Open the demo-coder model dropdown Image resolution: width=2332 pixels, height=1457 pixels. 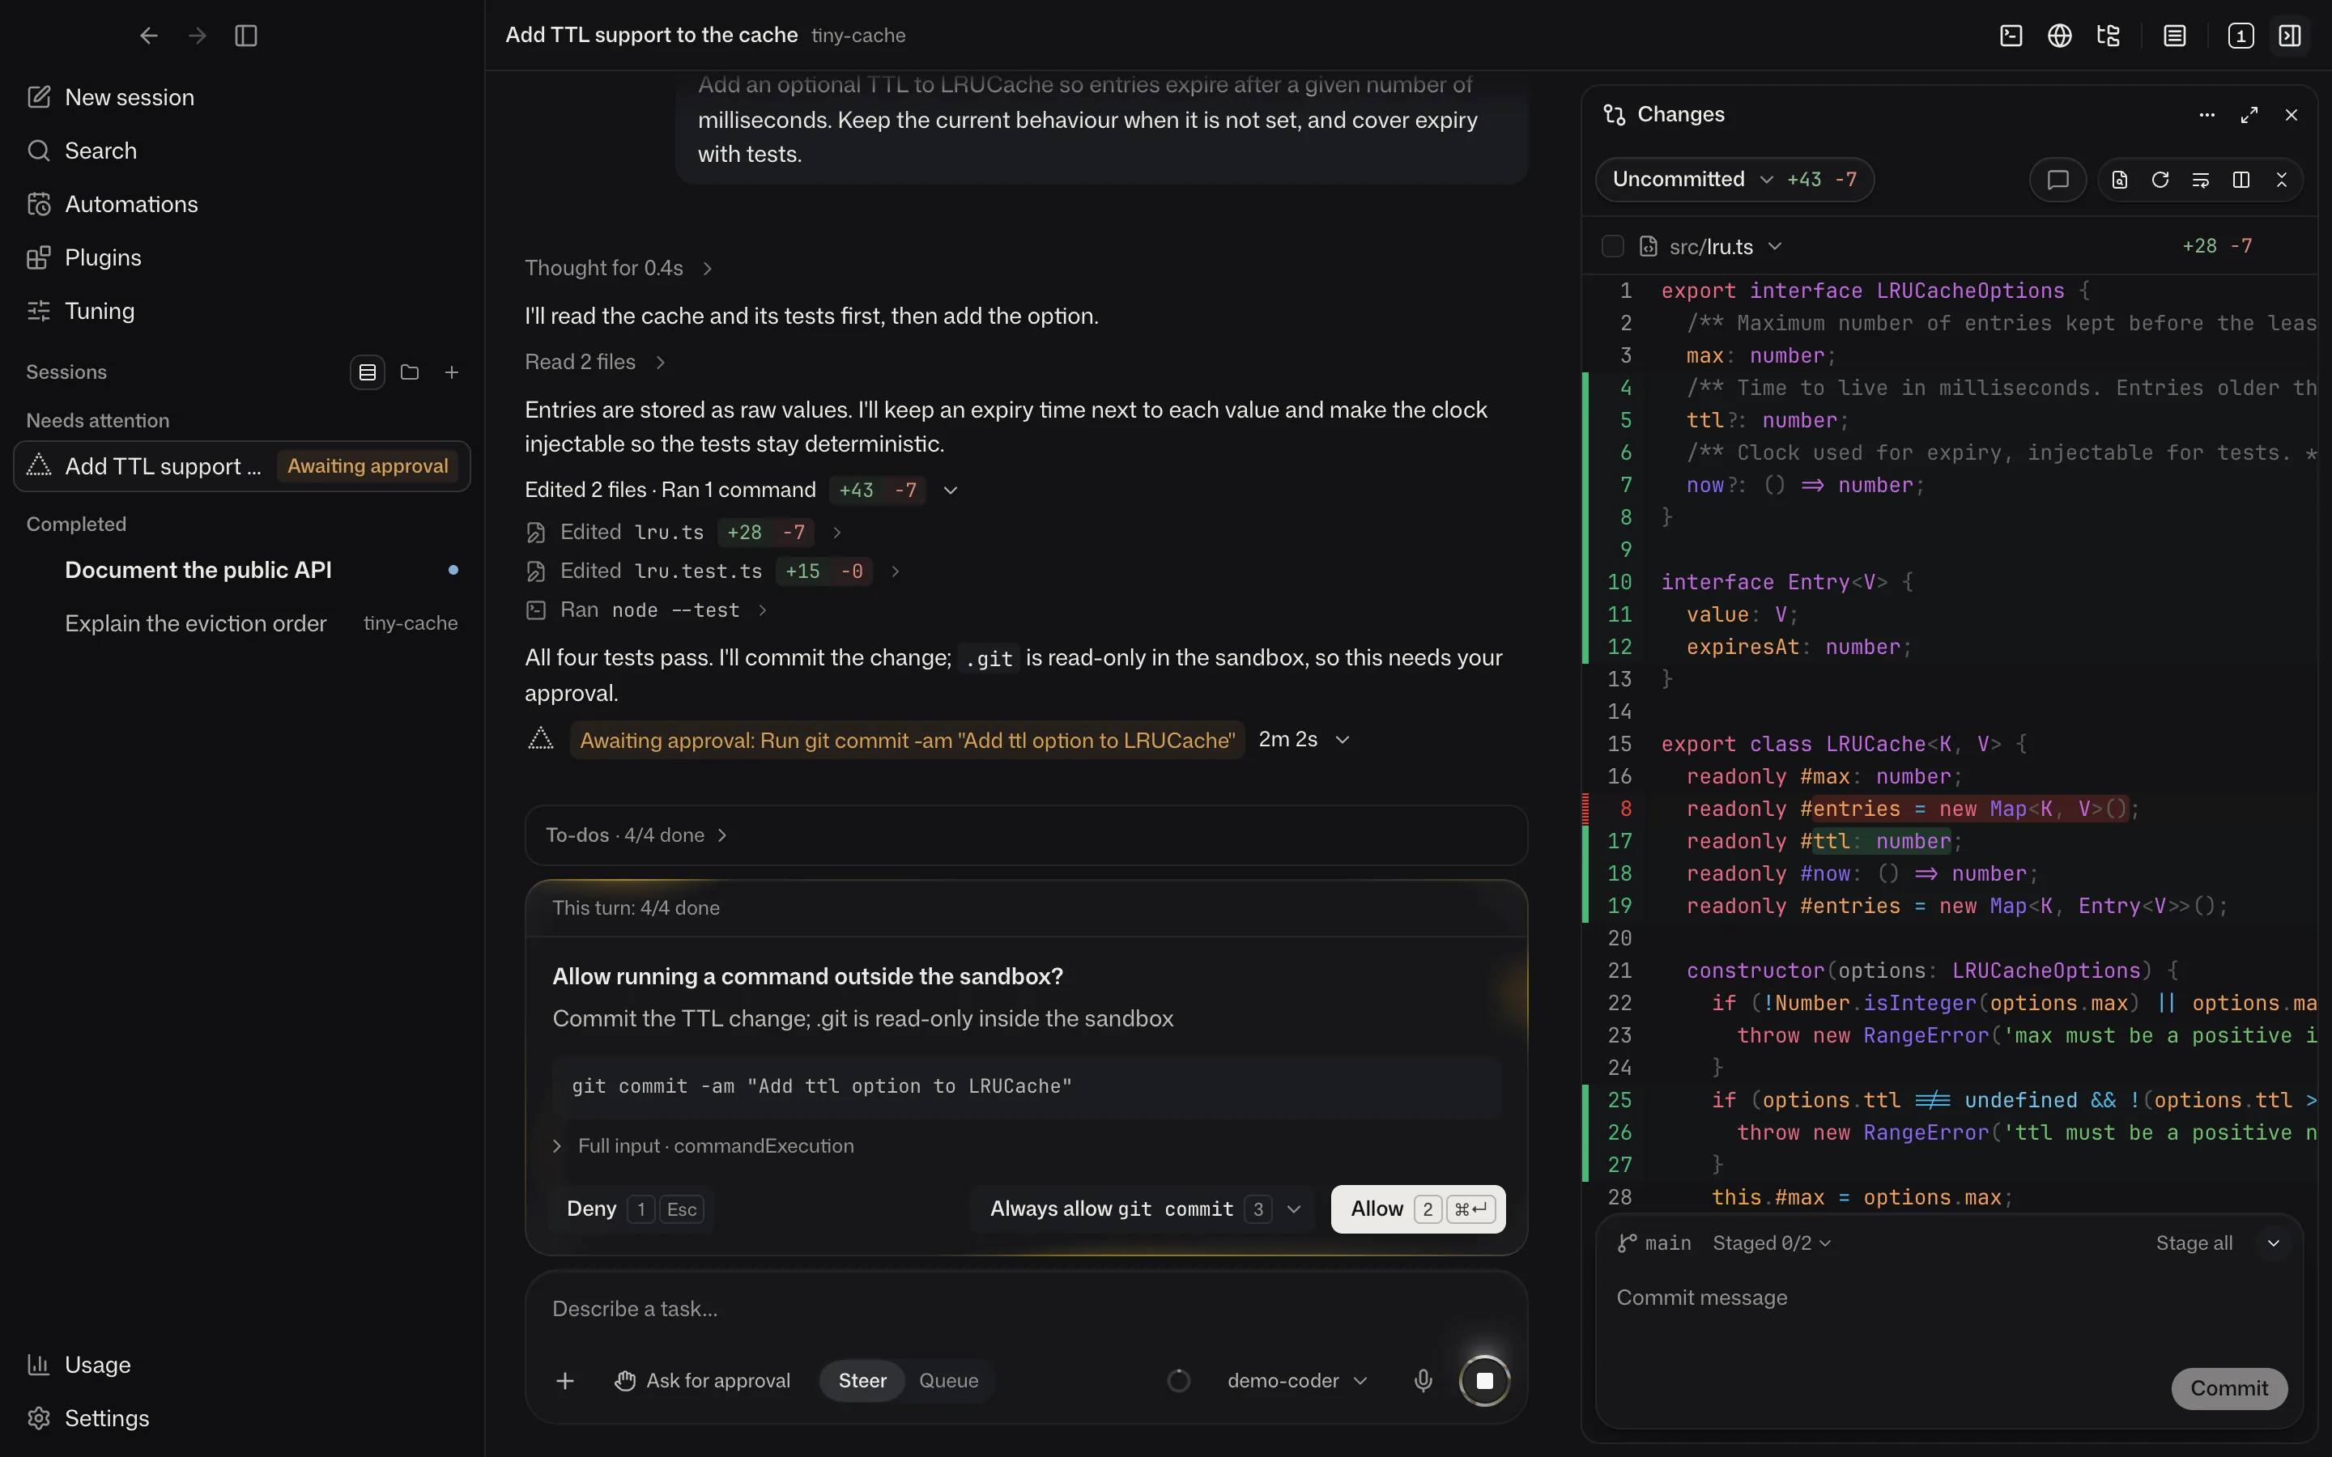(x=1296, y=1381)
